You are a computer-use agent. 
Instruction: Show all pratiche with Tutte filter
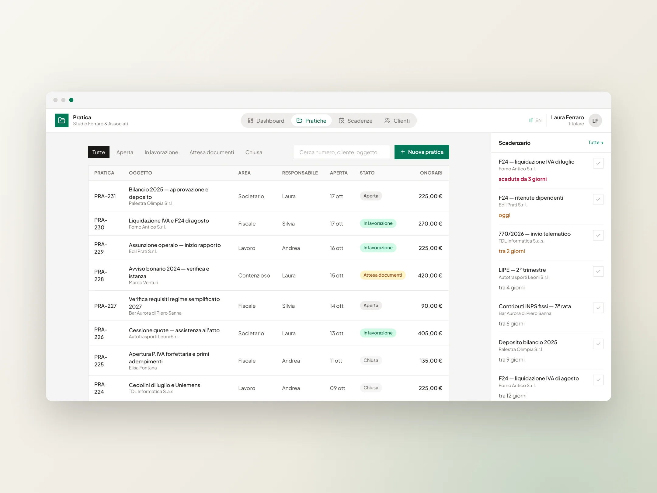[x=99, y=152]
